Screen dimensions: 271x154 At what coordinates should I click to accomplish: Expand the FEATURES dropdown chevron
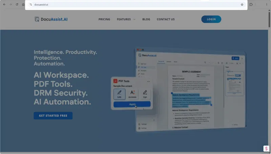coord(134,19)
